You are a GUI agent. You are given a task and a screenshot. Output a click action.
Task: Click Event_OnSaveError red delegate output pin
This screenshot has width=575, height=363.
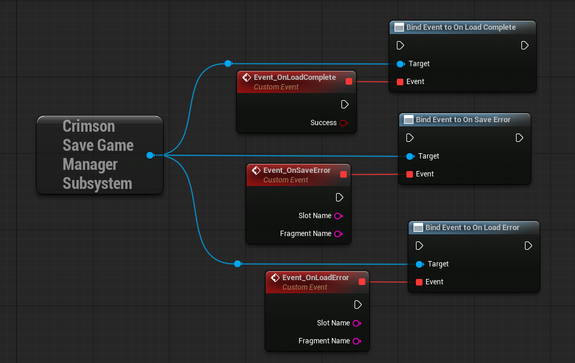coord(344,174)
